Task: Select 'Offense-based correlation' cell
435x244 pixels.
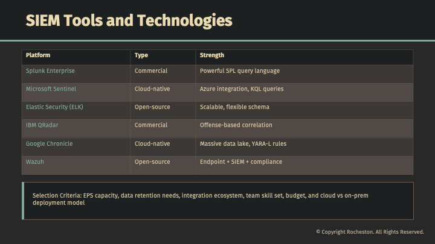Action: (236, 125)
